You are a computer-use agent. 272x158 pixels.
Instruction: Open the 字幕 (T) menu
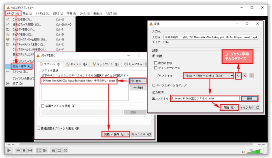point(71,14)
